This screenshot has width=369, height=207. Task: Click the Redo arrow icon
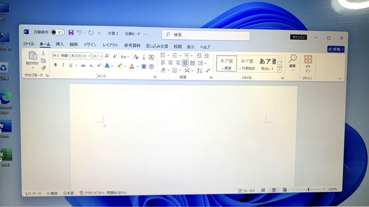pyautogui.click(x=91, y=33)
